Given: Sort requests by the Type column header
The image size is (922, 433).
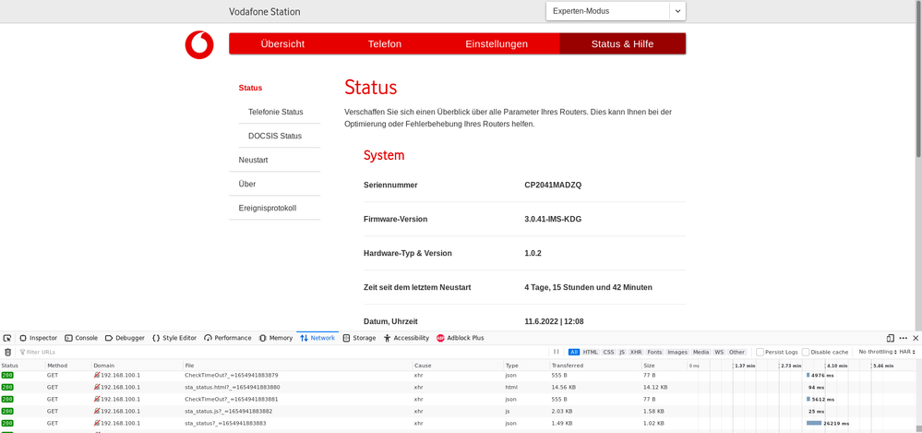Looking at the screenshot, I should (526, 366).
